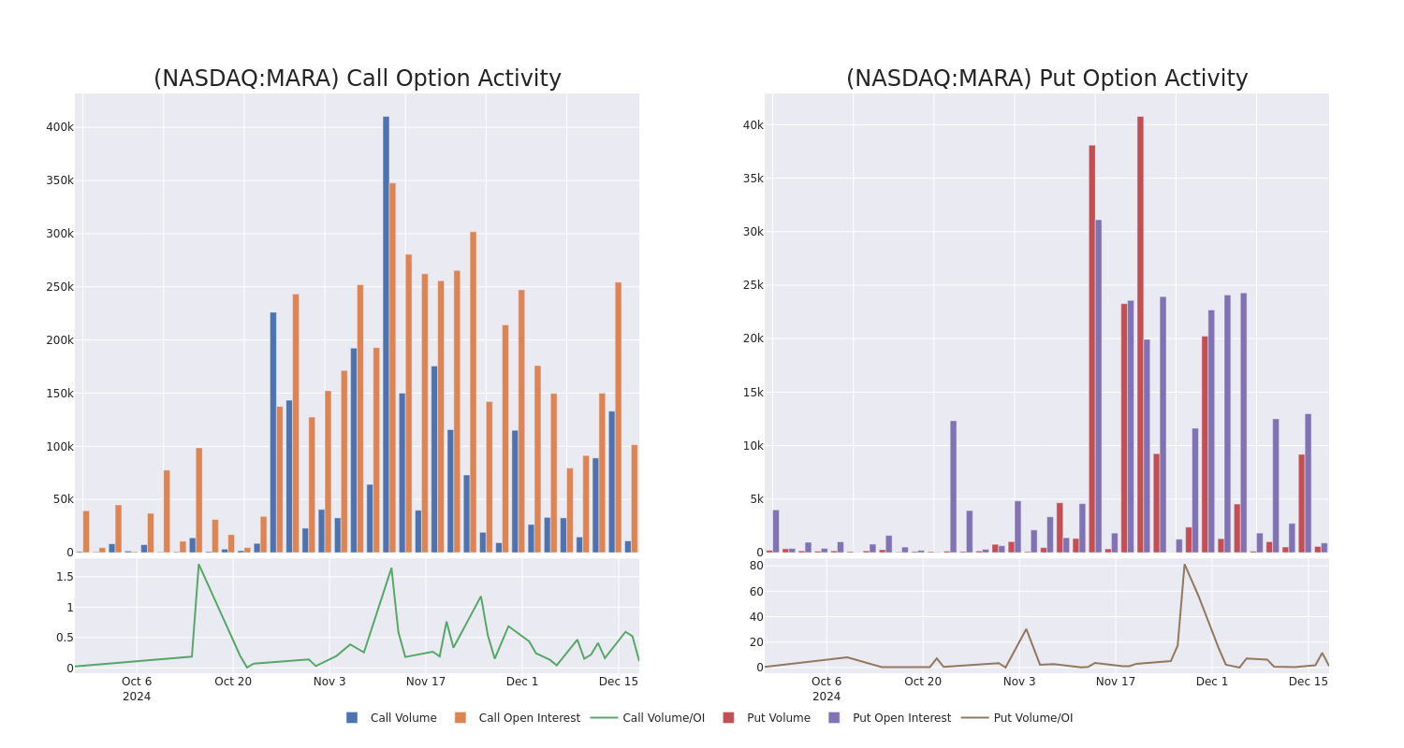Click the Call Option Activity chart title
Viewport: 1404px width, 748px height.
click(x=358, y=79)
